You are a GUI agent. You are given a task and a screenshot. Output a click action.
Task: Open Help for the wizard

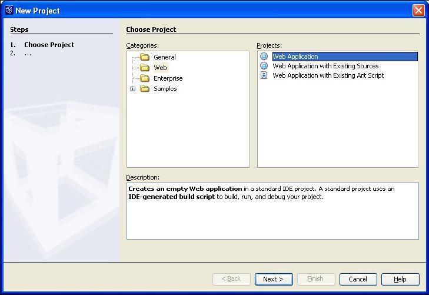pyautogui.click(x=400, y=279)
